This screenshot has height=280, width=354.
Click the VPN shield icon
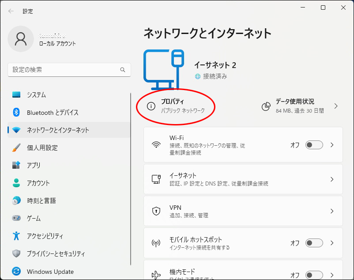tap(156, 212)
